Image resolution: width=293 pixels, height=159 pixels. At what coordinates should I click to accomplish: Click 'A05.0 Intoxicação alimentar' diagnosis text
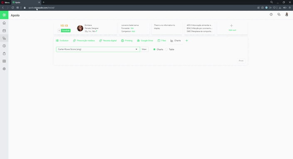coord(199,25)
